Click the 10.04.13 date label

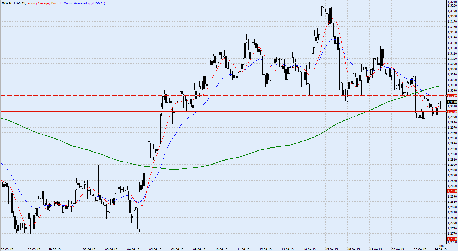[x=221, y=249]
